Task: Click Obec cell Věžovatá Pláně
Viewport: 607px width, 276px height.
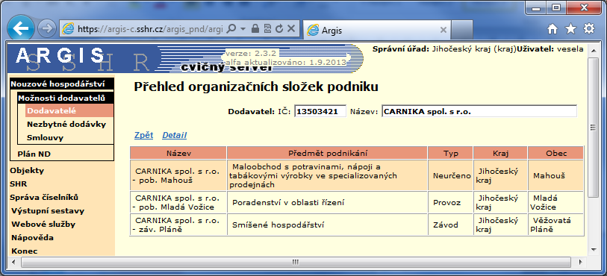Action: pos(556,225)
